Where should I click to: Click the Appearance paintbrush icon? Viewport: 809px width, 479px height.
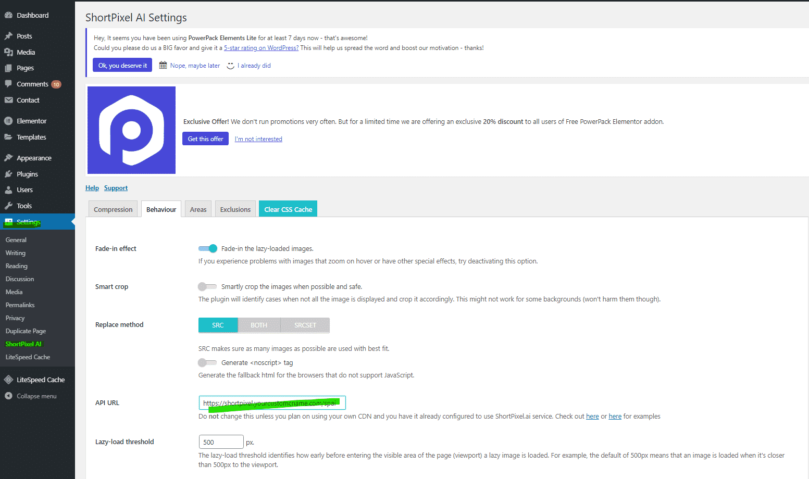click(x=8, y=158)
